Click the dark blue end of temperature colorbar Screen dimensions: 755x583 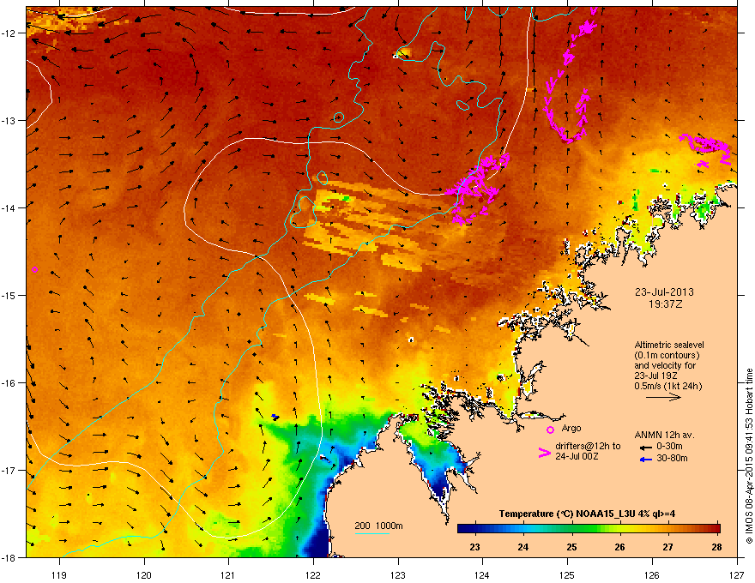tap(465, 529)
